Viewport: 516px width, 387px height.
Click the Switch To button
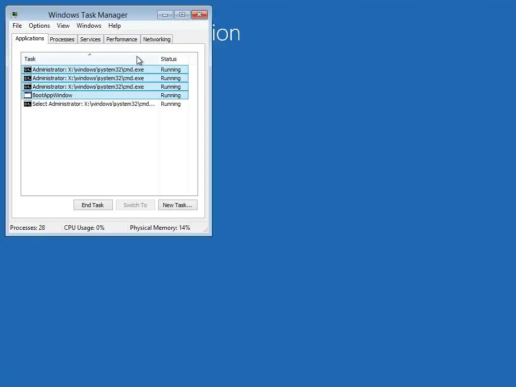point(135,205)
